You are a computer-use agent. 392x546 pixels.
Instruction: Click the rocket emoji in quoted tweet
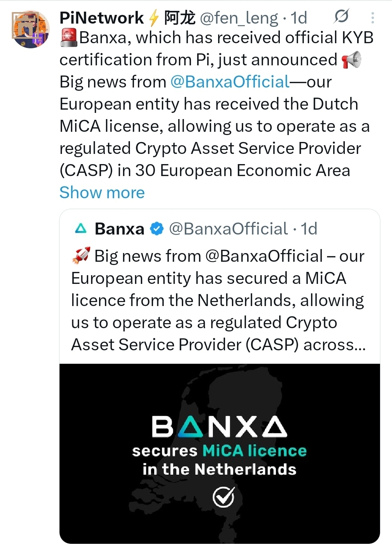click(81, 256)
